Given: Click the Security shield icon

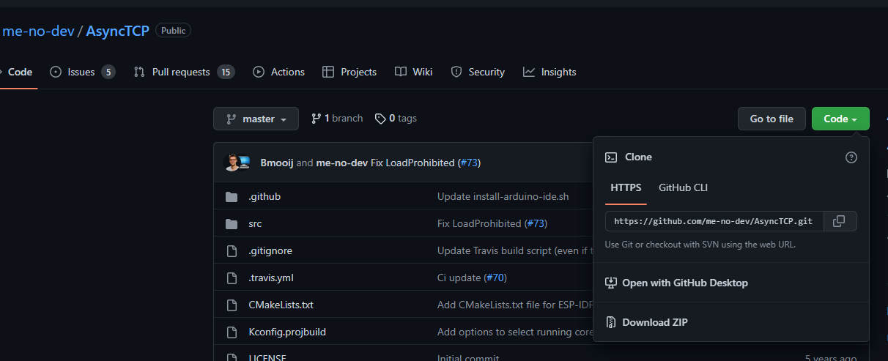Looking at the screenshot, I should 456,72.
